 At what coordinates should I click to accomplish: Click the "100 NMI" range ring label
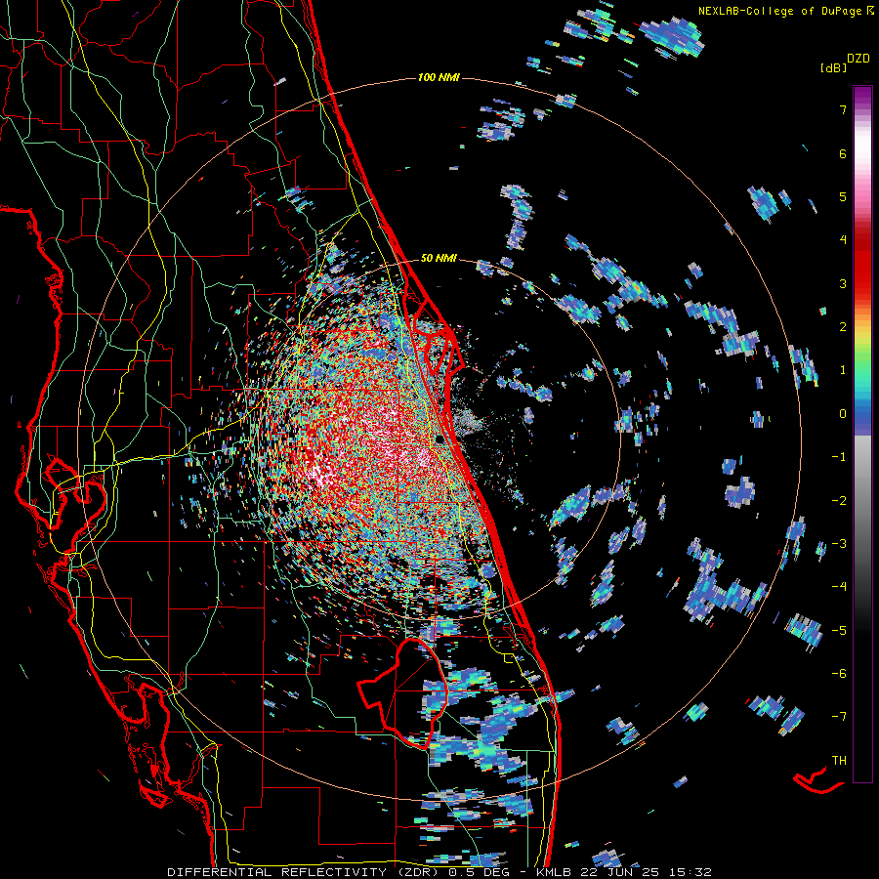[439, 77]
